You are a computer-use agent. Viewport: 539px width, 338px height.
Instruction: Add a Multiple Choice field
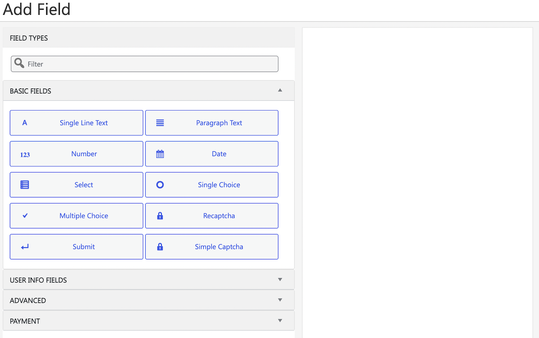tap(84, 216)
